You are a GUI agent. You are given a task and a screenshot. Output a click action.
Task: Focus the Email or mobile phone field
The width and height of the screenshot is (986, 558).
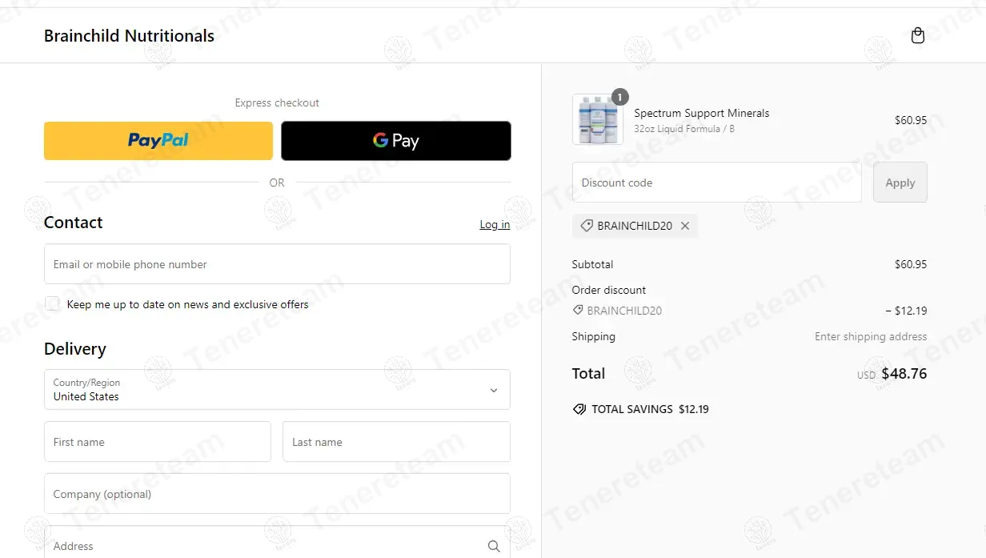[277, 264]
